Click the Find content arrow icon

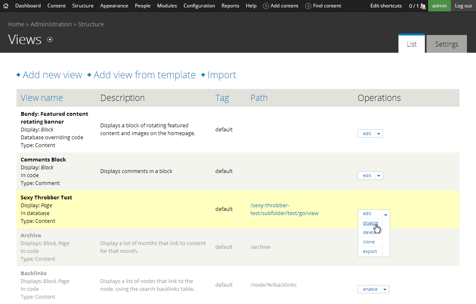(x=308, y=6)
